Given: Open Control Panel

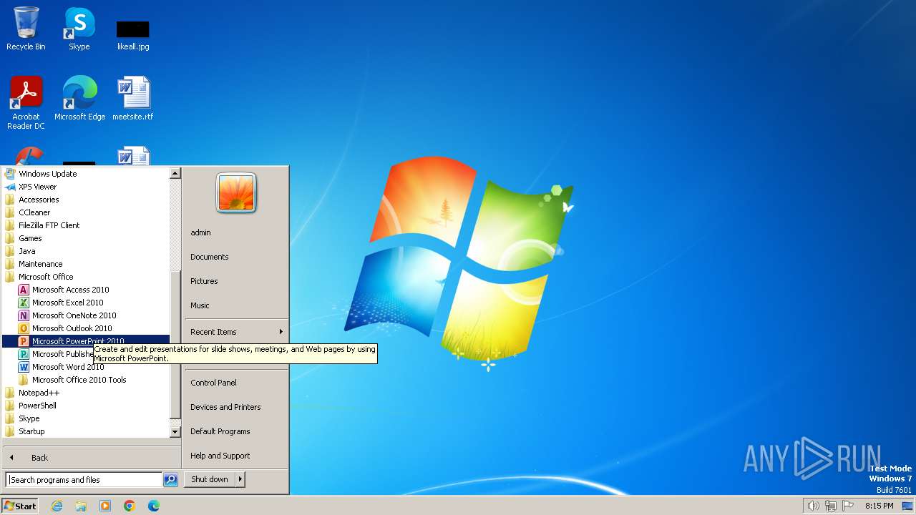Looking at the screenshot, I should click(213, 383).
